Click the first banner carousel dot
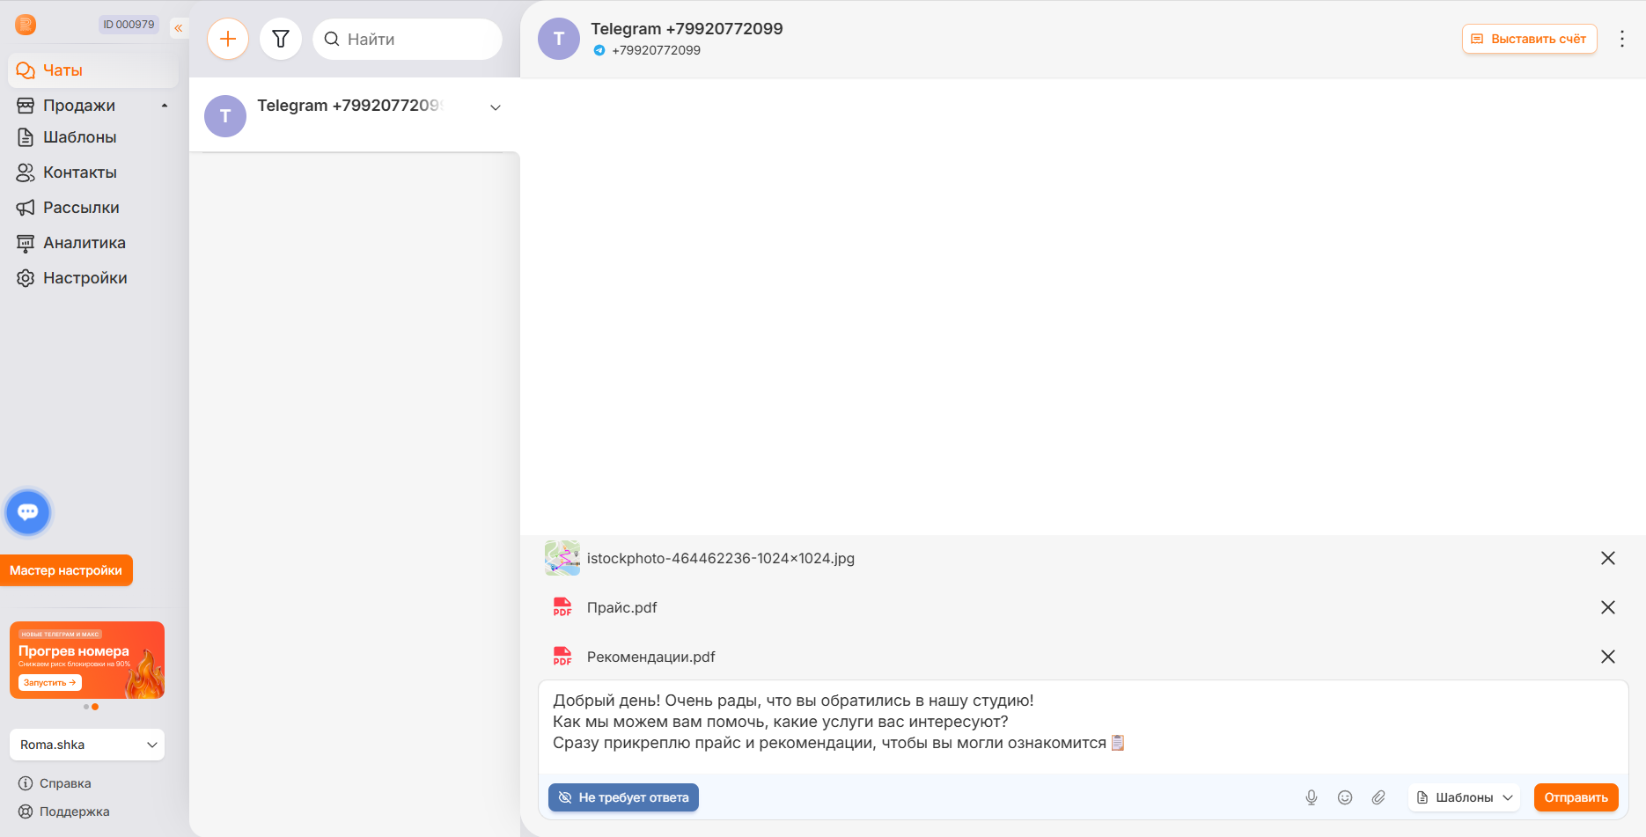 tap(86, 707)
